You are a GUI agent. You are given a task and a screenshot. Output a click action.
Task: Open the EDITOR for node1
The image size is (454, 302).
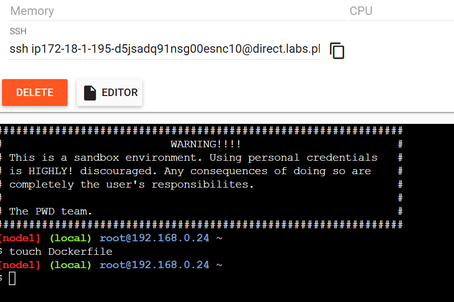109,92
